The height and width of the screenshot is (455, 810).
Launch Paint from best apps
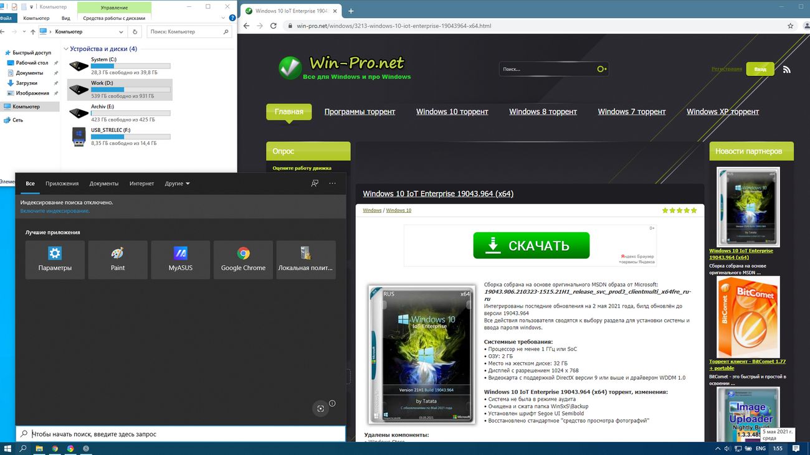(118, 260)
